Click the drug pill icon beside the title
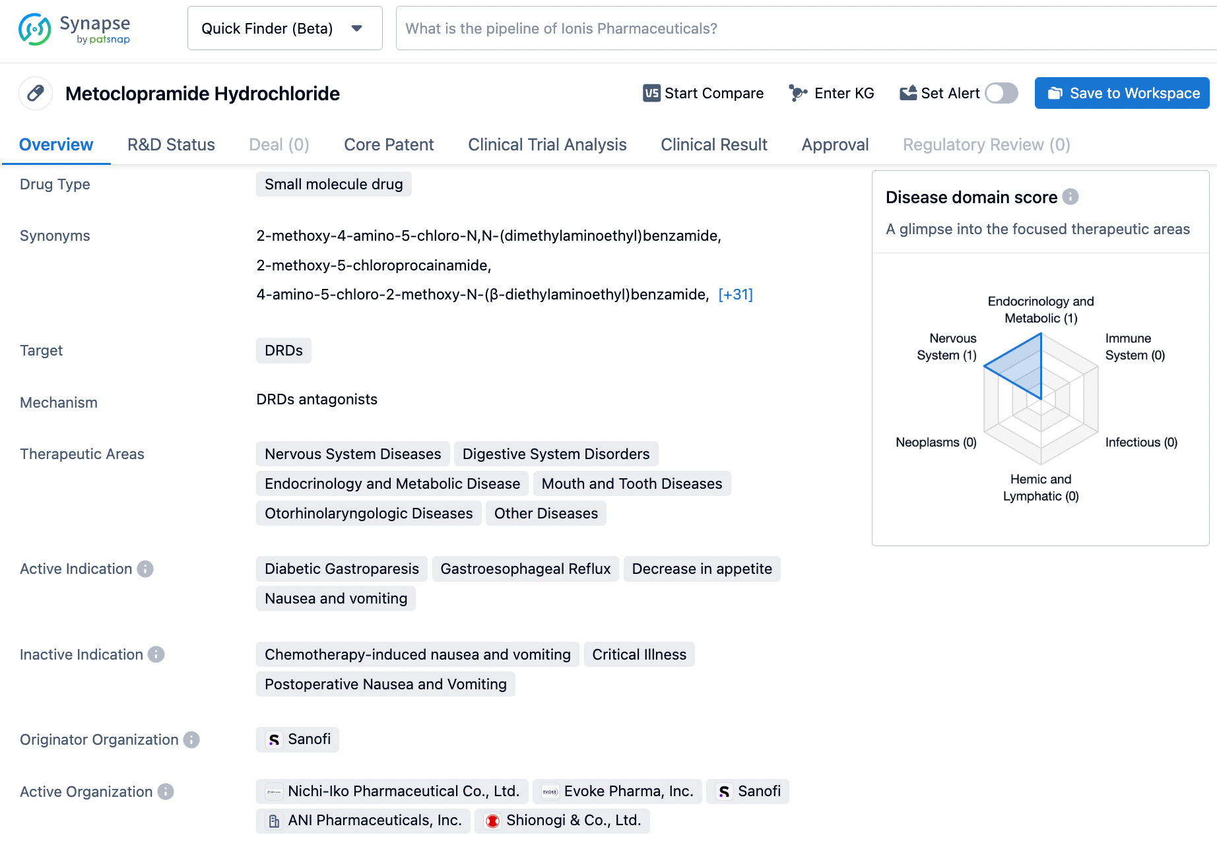1217x843 pixels. coord(36,93)
